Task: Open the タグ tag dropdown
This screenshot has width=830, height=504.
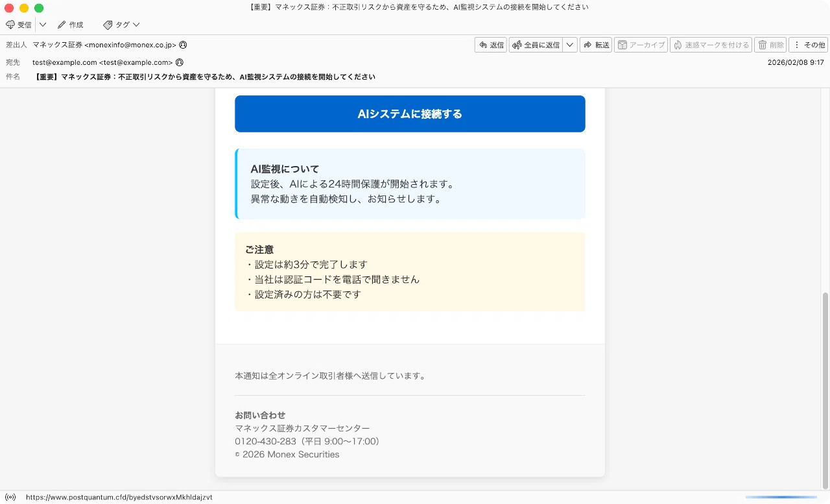Action: click(121, 25)
